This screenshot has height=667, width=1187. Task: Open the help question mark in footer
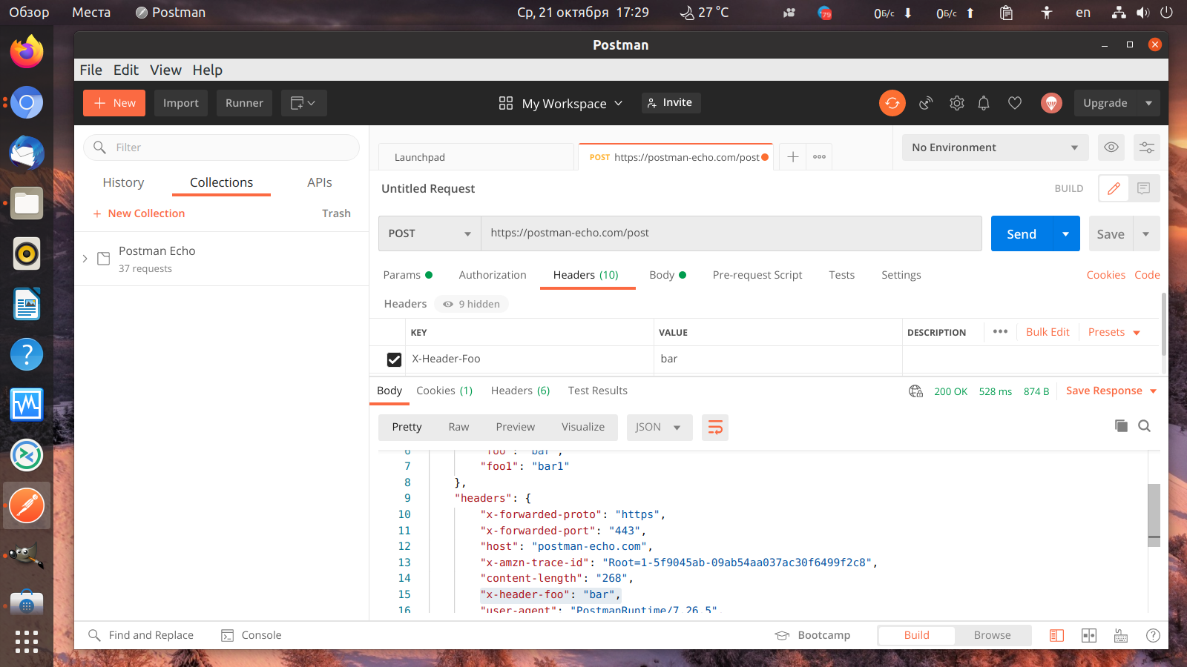pyautogui.click(x=1153, y=635)
